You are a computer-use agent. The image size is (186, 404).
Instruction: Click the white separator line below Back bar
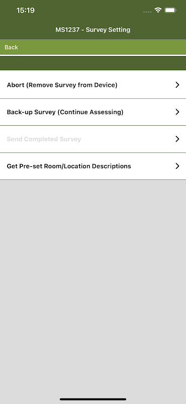click(93, 56)
